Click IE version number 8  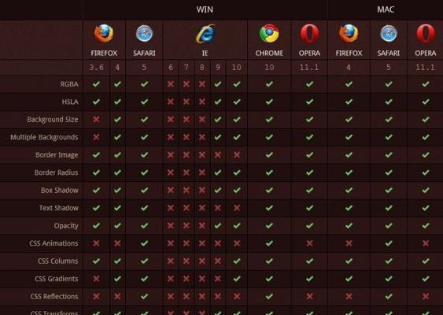[201, 67]
